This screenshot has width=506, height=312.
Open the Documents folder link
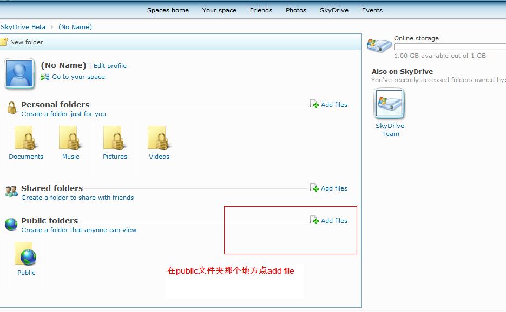pos(26,157)
